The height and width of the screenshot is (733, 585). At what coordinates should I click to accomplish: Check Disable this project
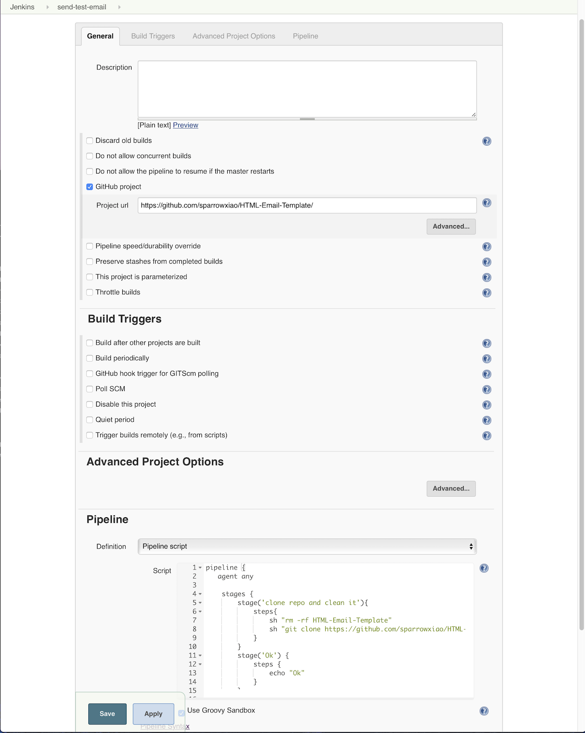click(x=90, y=404)
